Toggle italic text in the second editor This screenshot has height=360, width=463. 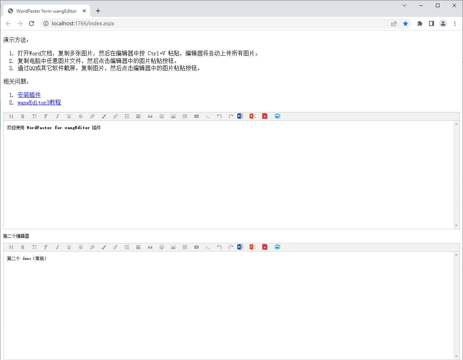pyautogui.click(x=58, y=247)
